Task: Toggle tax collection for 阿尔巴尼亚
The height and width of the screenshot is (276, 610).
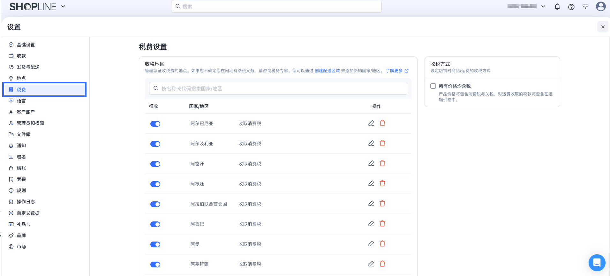Action: click(x=155, y=124)
